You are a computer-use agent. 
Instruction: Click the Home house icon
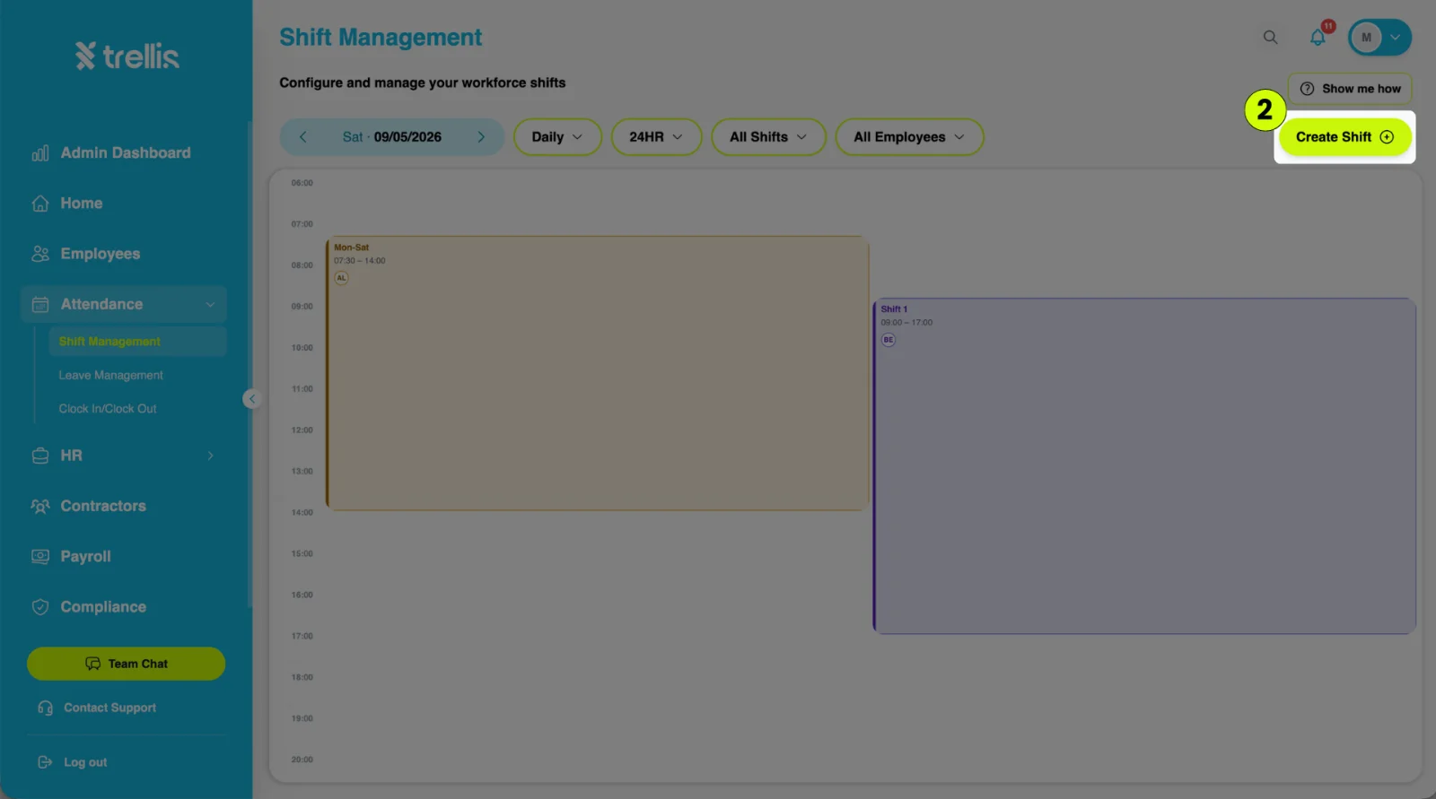(40, 204)
